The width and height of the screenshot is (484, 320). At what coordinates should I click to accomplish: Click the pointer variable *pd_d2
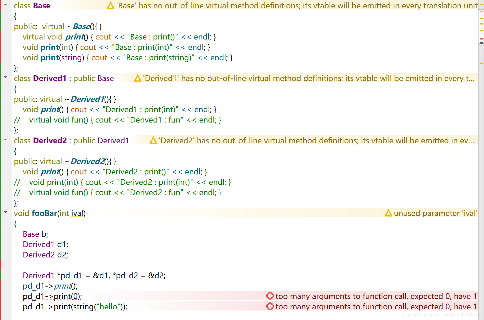click(125, 276)
